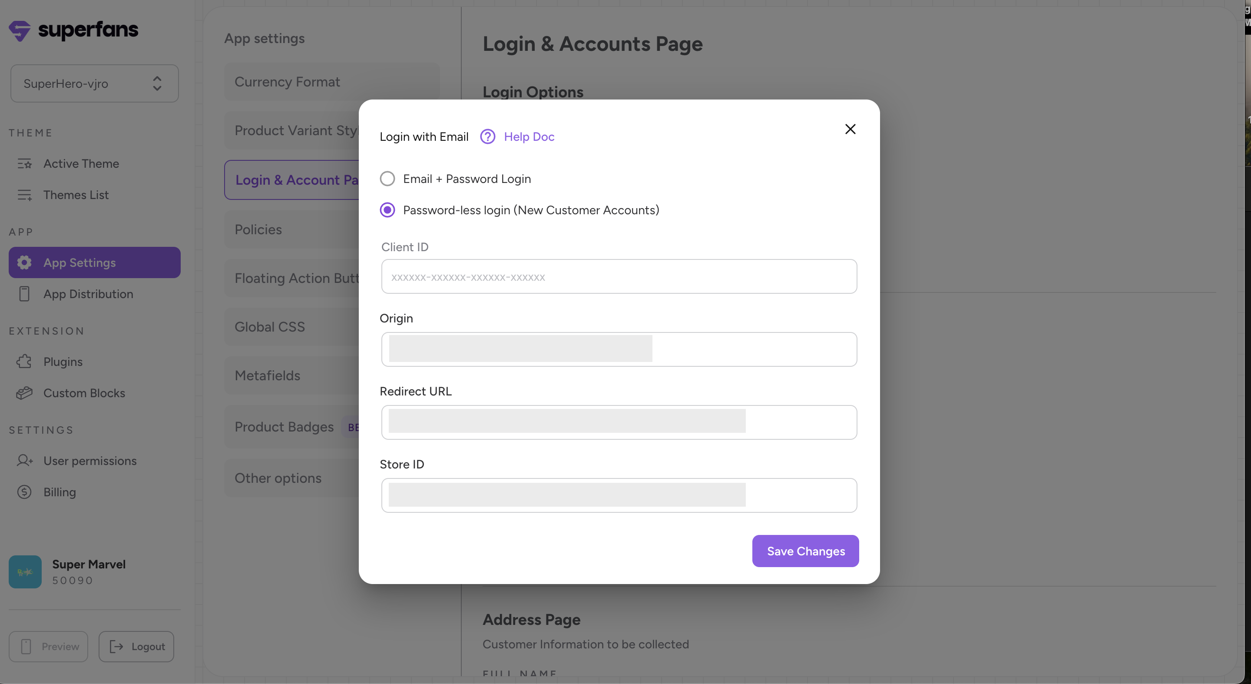
Task: Open Themes List in sidebar
Action: pos(76,195)
